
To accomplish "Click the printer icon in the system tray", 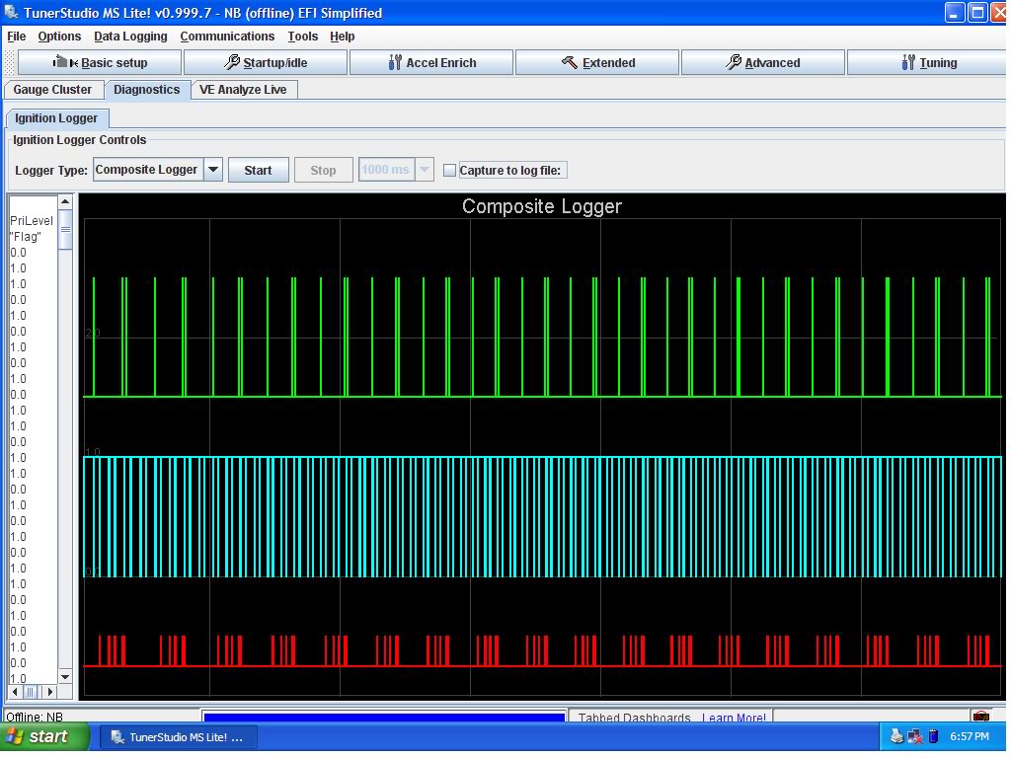I will 896,736.
